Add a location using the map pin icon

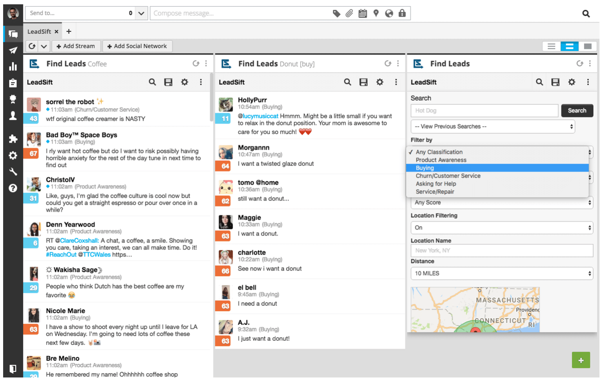click(376, 13)
